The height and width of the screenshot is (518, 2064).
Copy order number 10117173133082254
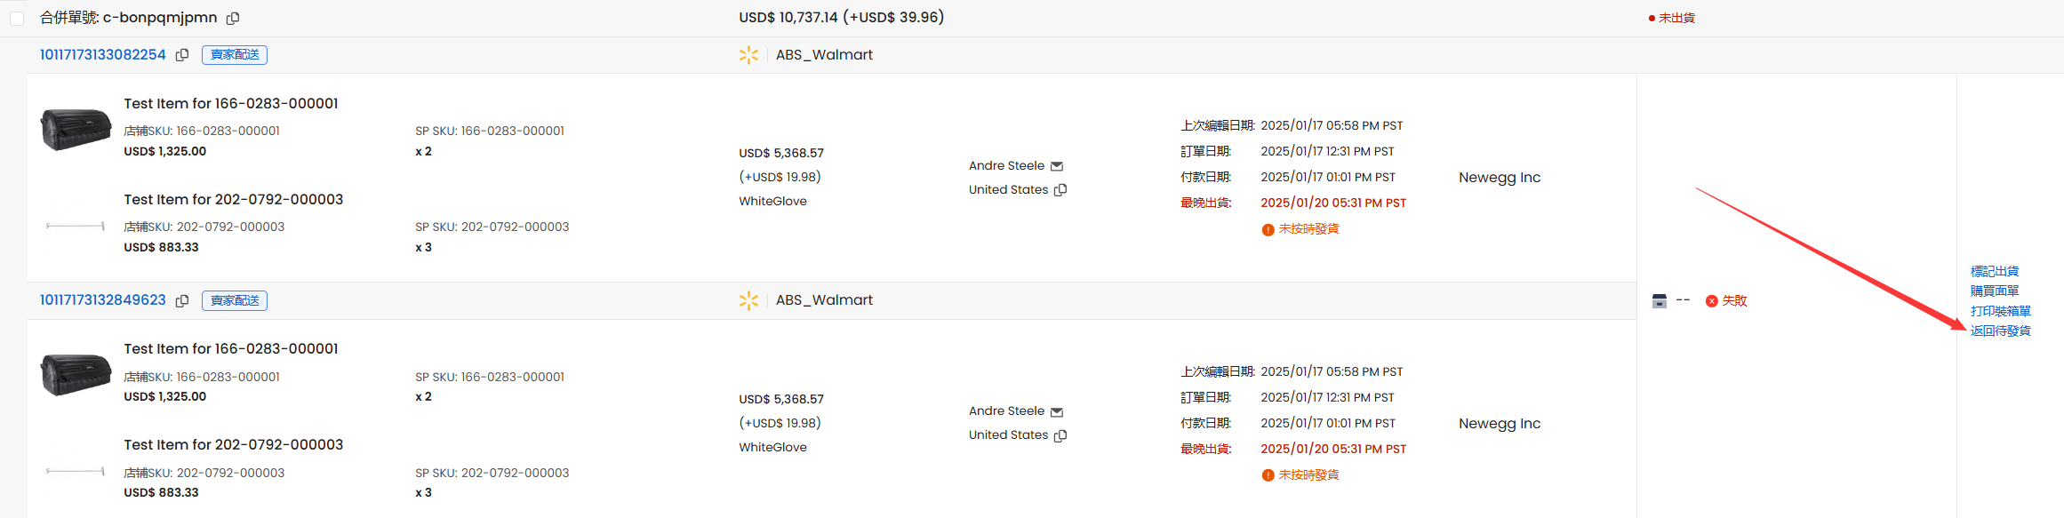click(x=182, y=55)
